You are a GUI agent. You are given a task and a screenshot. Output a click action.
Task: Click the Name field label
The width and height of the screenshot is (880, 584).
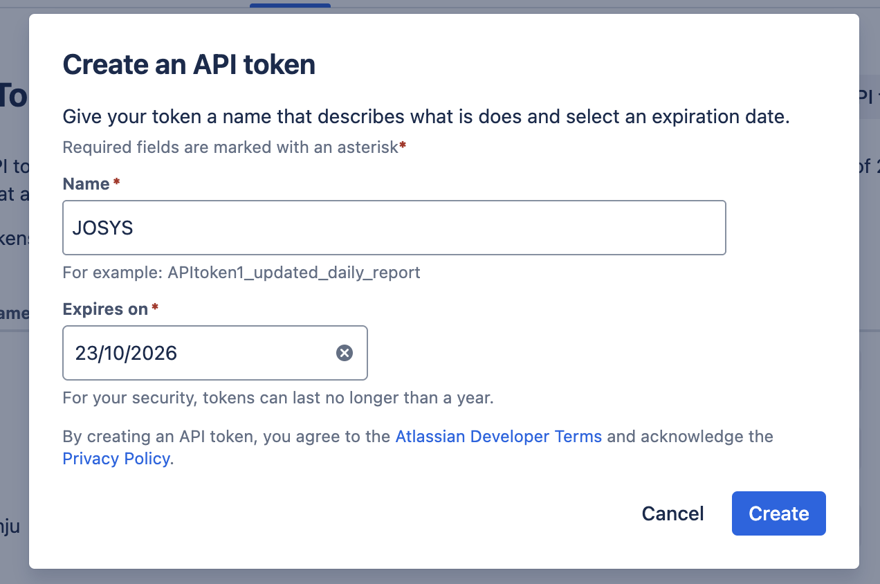coord(86,184)
